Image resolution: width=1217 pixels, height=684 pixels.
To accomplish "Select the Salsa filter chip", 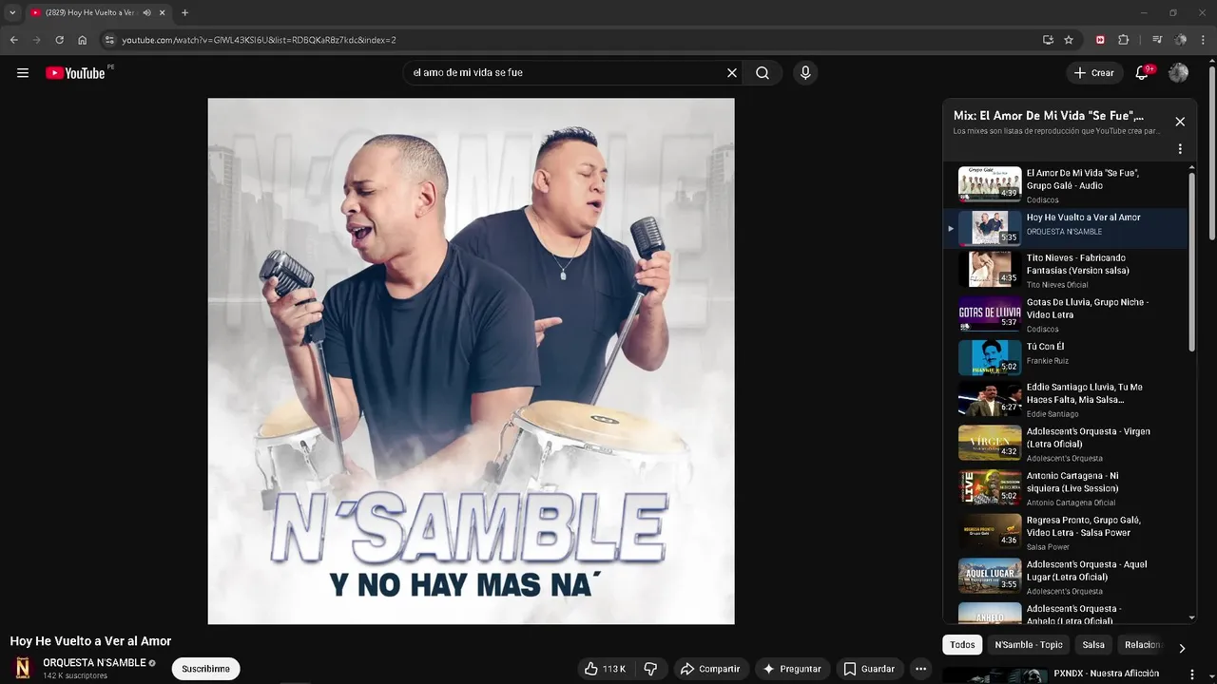I will pyautogui.click(x=1093, y=645).
